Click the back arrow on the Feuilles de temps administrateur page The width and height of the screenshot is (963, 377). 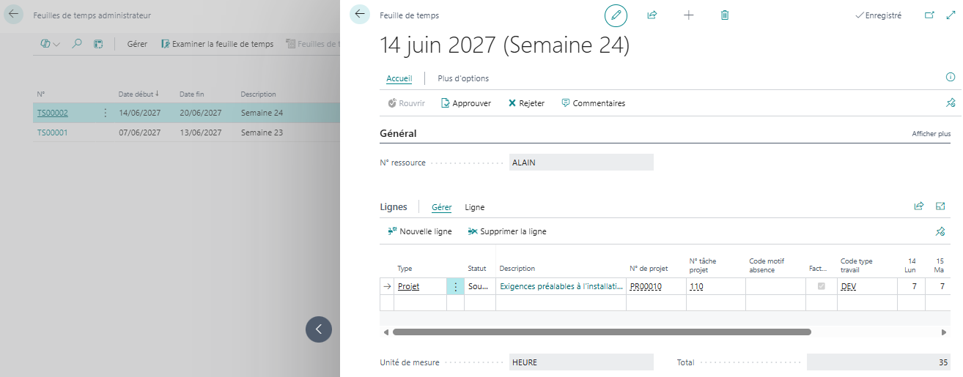14,15
